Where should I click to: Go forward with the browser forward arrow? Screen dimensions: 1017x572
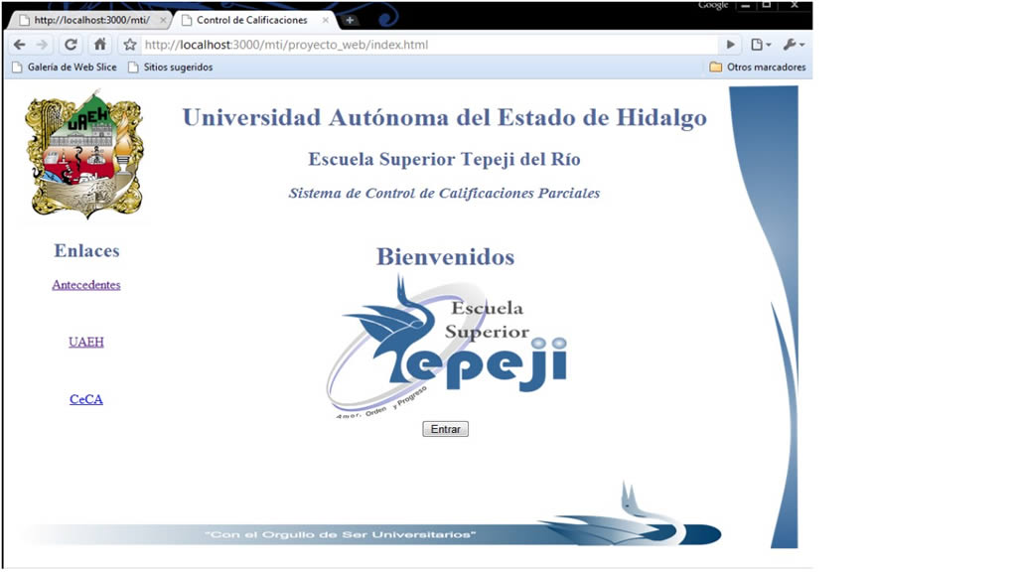(42, 45)
